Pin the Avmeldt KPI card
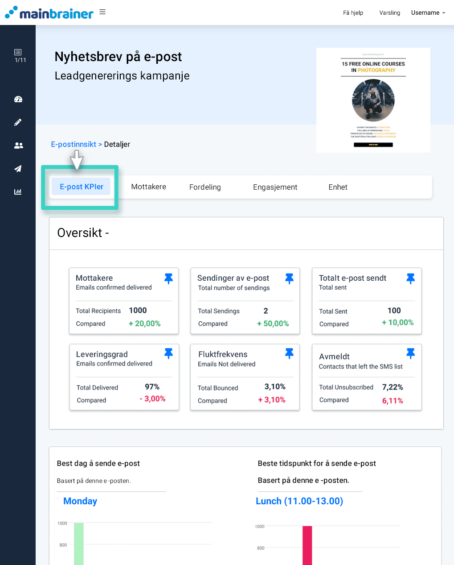Screen dimensions: 454x565 pos(410,353)
